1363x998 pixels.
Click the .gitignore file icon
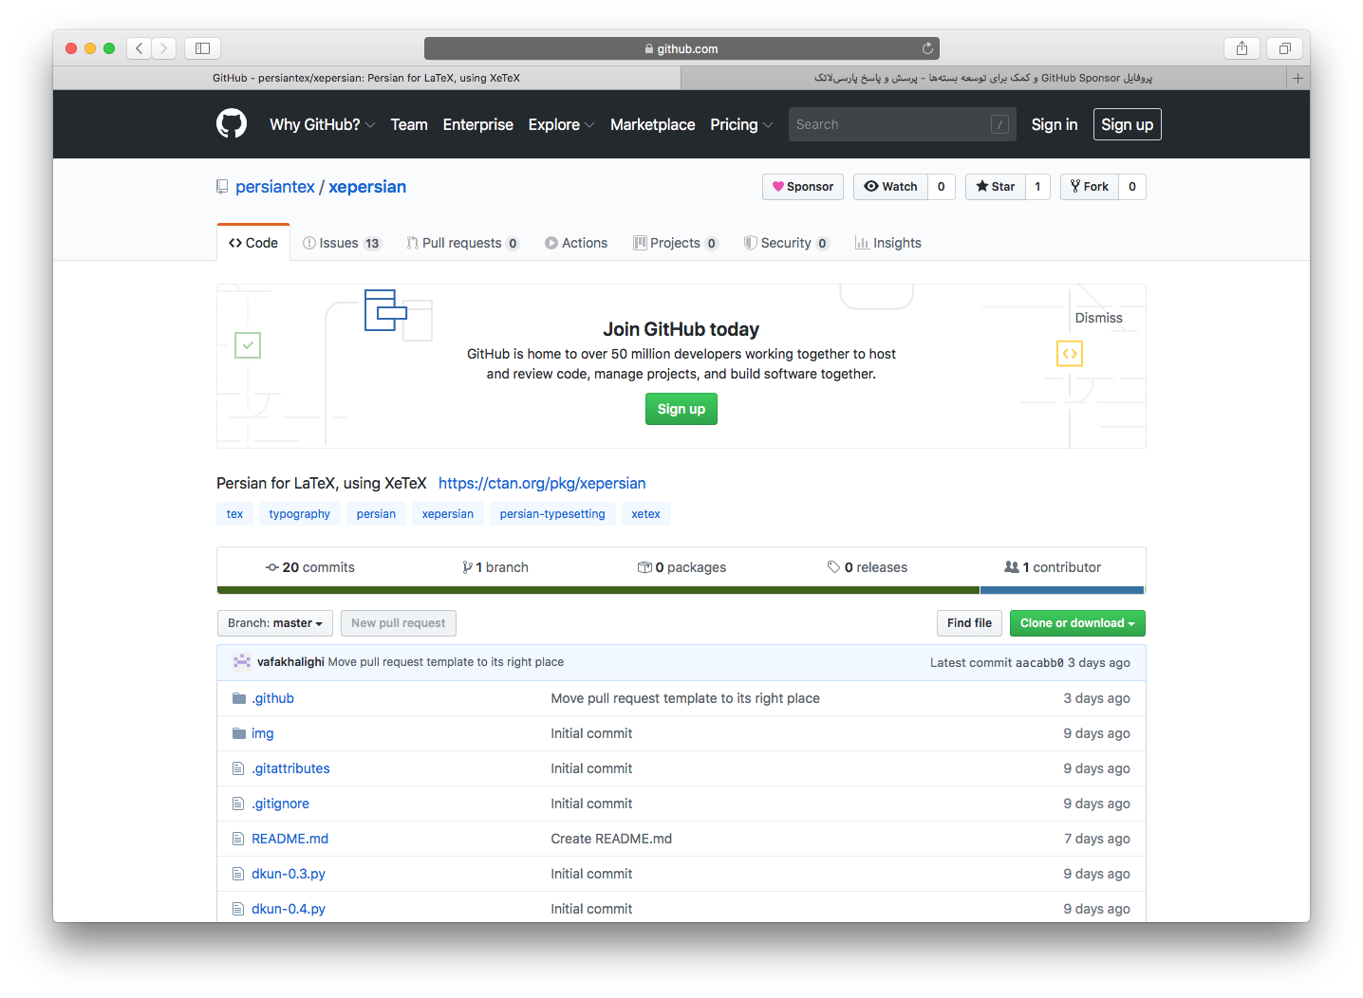point(238,804)
